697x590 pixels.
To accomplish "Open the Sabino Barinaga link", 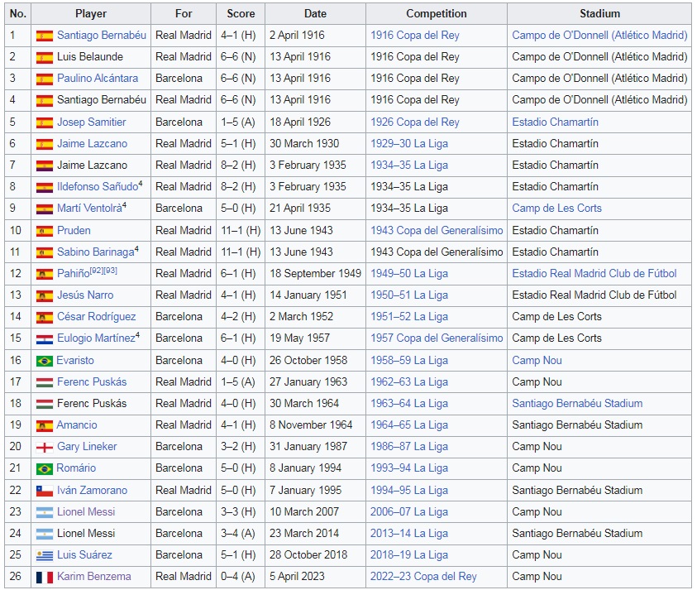I will tap(95, 252).
